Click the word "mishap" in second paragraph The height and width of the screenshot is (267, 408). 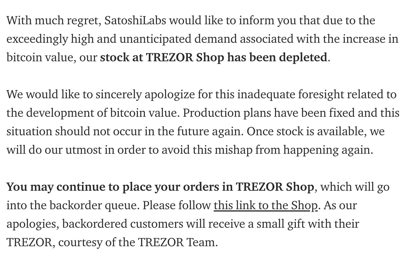coord(233,150)
